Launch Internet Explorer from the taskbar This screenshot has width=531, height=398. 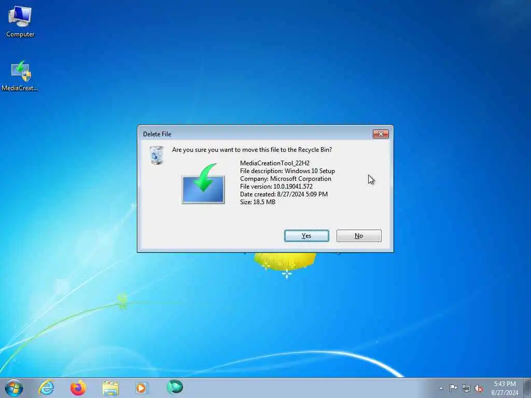tap(46, 388)
